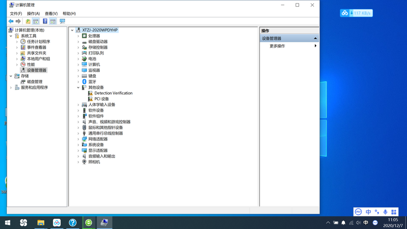Collapse the 设备管理器 actions section header
Screen dimensions: 407x229
[x=315, y=38]
